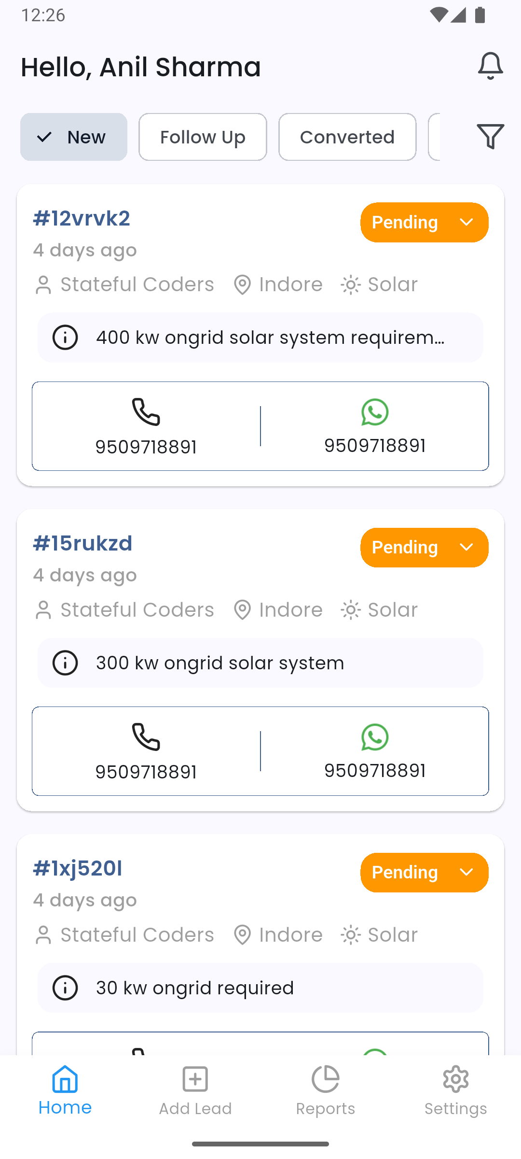This screenshot has width=521, height=1159.
Task: Message lead #12vrvk2 on WhatsApp
Action: click(x=375, y=412)
